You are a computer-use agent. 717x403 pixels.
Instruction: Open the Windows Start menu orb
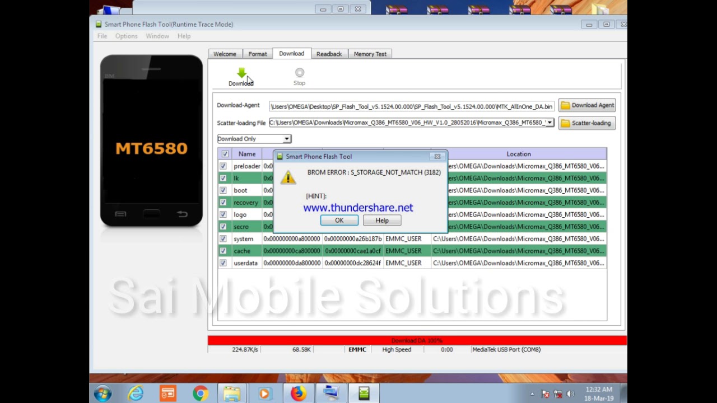103,393
